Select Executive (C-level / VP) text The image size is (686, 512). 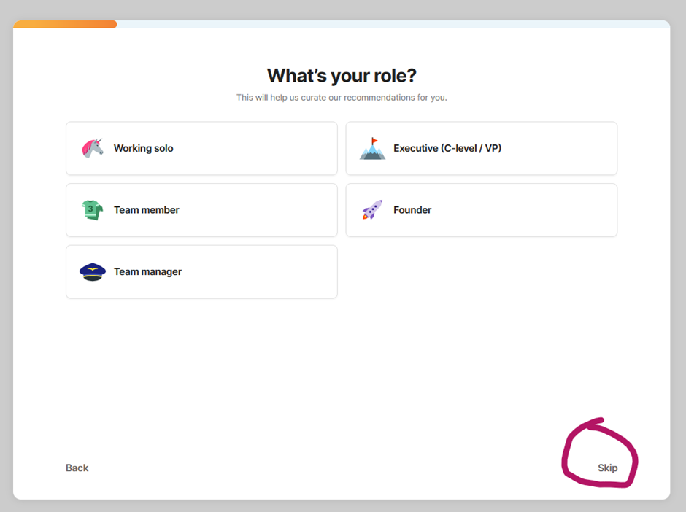(447, 148)
